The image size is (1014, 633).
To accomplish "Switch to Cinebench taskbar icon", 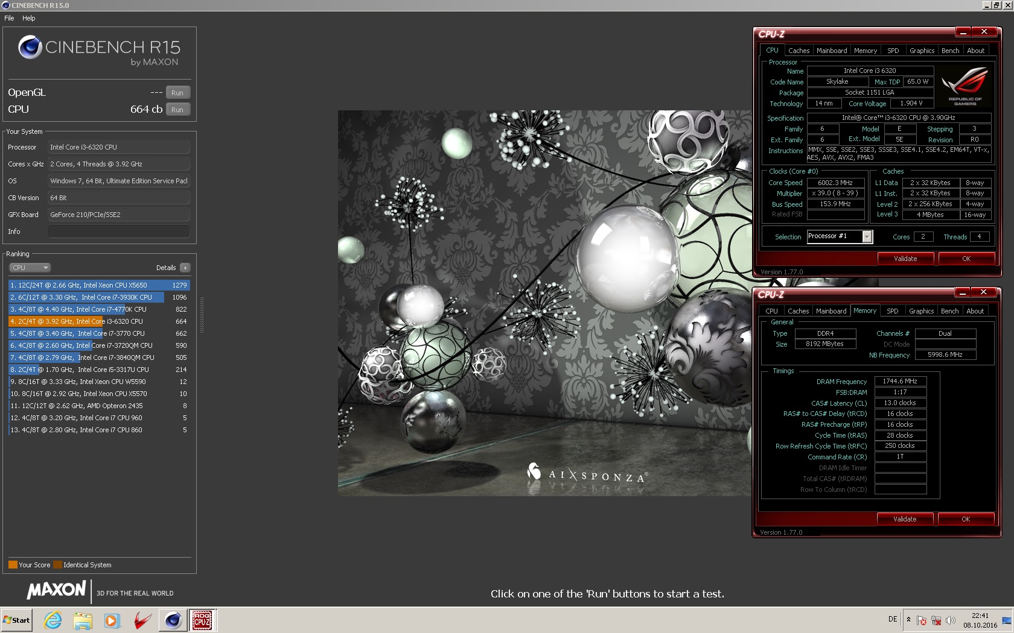I will [x=173, y=620].
